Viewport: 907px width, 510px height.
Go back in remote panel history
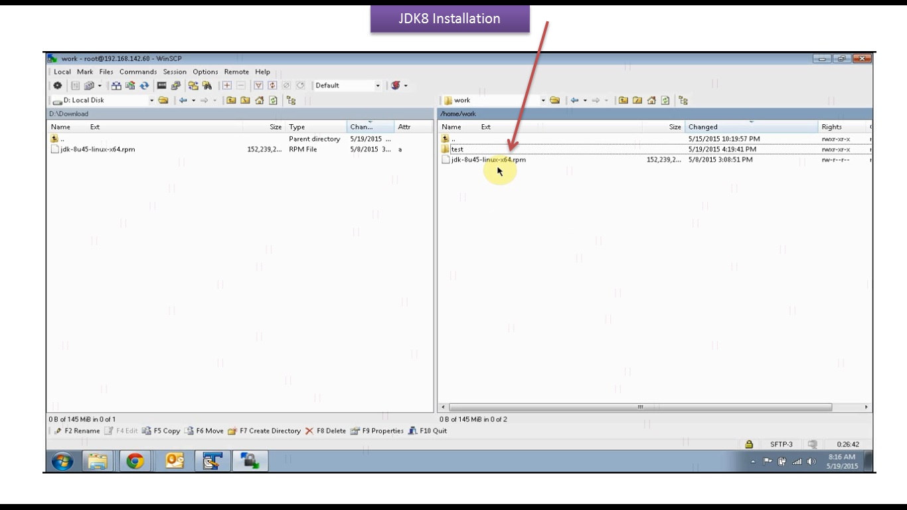pos(575,100)
